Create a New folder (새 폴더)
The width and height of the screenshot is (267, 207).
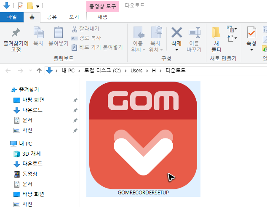pyautogui.click(x=216, y=40)
